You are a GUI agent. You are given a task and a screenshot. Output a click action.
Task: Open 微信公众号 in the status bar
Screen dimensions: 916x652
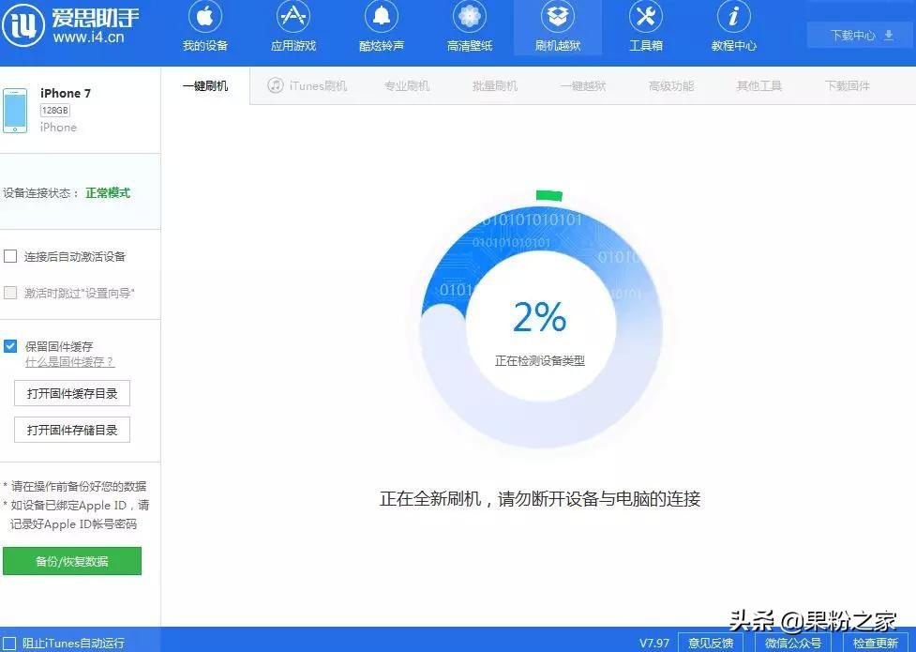[794, 643]
